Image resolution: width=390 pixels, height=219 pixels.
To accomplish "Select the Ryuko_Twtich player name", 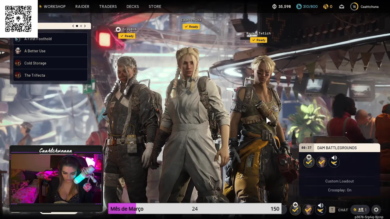I will [x=258, y=33].
